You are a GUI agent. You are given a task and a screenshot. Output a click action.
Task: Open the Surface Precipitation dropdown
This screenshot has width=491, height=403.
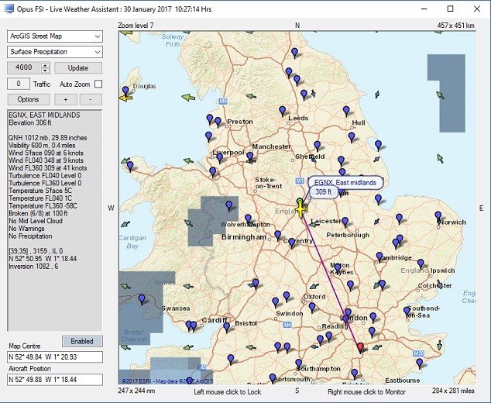click(x=55, y=52)
